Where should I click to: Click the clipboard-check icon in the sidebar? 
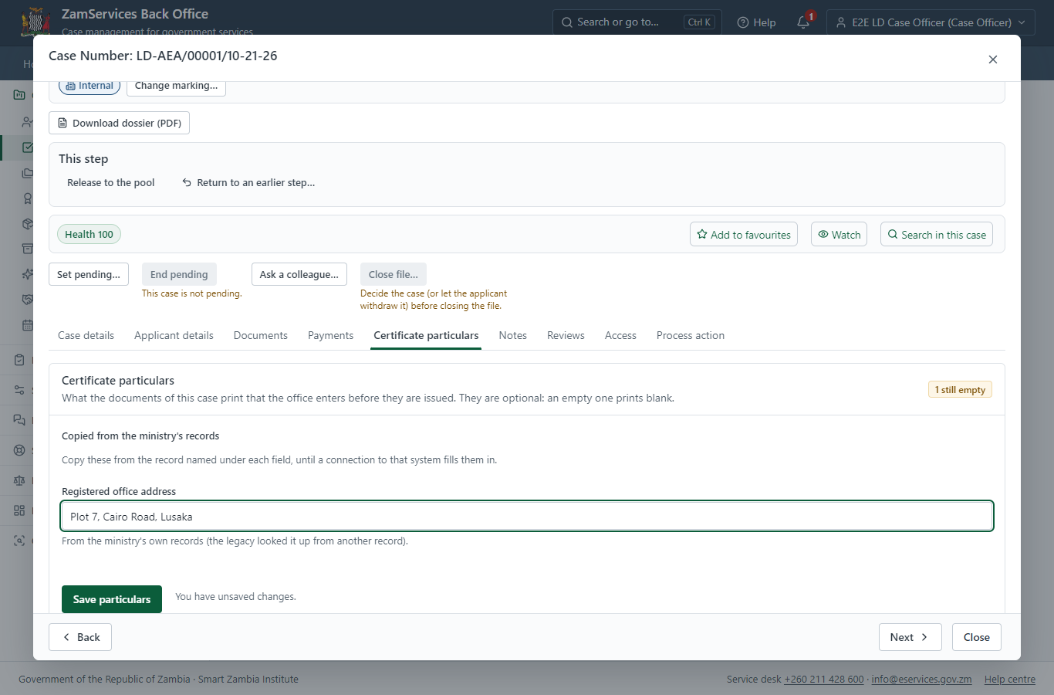point(19,360)
